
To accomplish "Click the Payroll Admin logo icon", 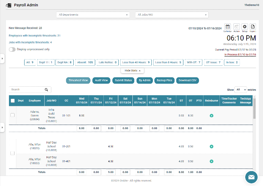I will [x=9, y=5].
